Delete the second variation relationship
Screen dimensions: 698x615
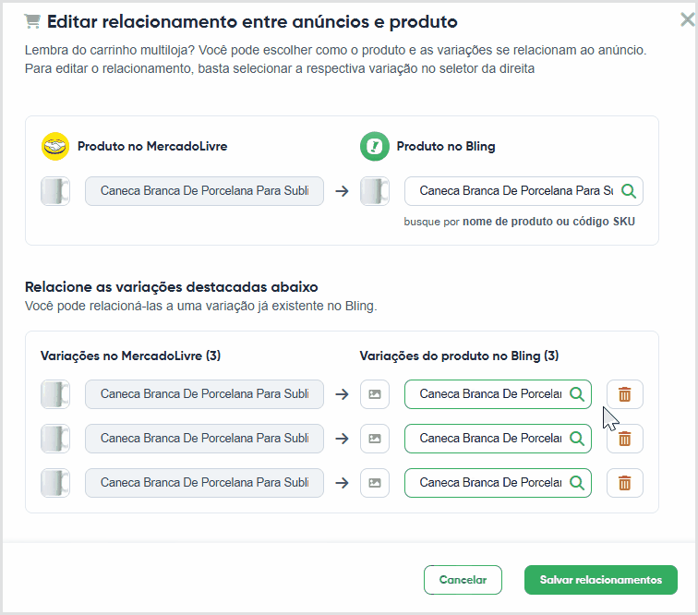point(624,439)
